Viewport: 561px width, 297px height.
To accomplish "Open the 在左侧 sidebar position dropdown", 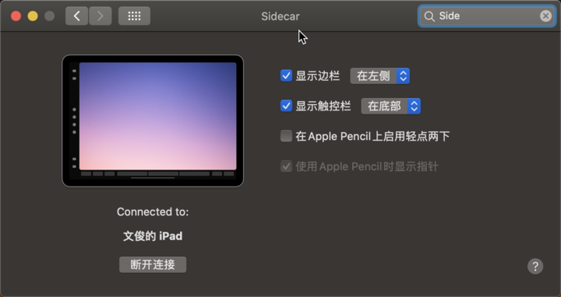I will [379, 75].
